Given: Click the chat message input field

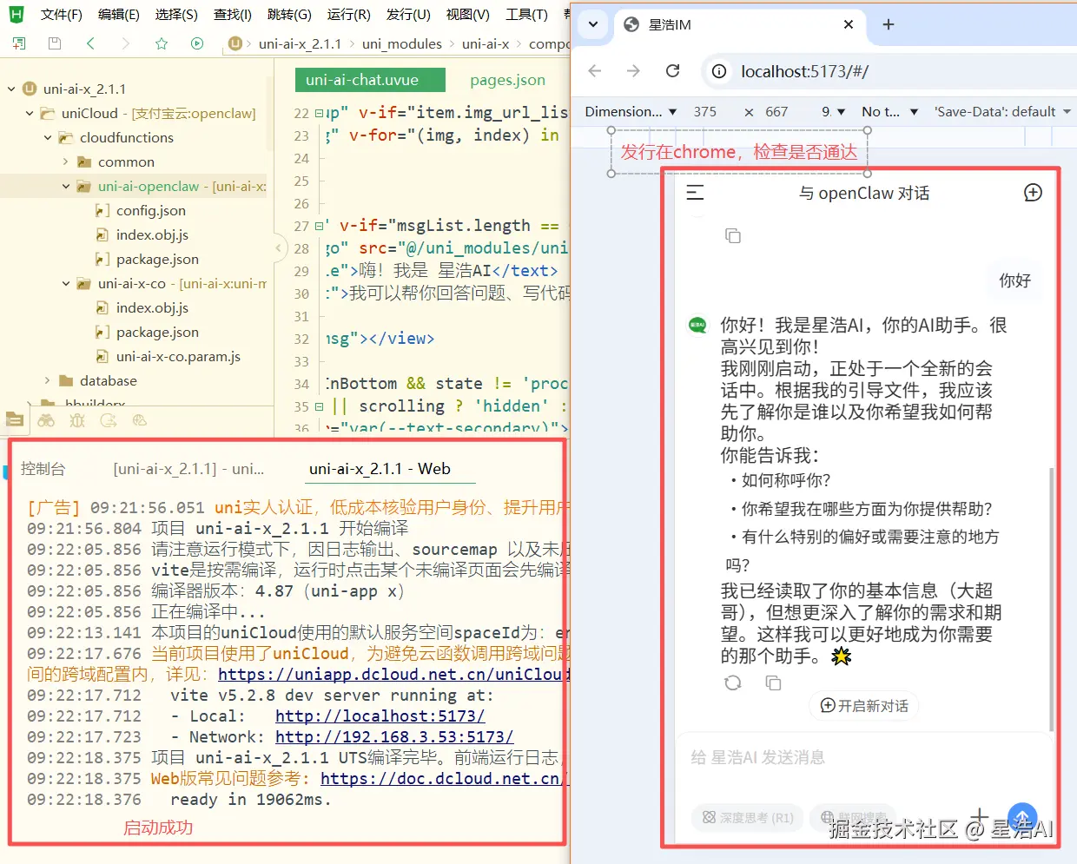Looking at the screenshot, I should click(864, 758).
